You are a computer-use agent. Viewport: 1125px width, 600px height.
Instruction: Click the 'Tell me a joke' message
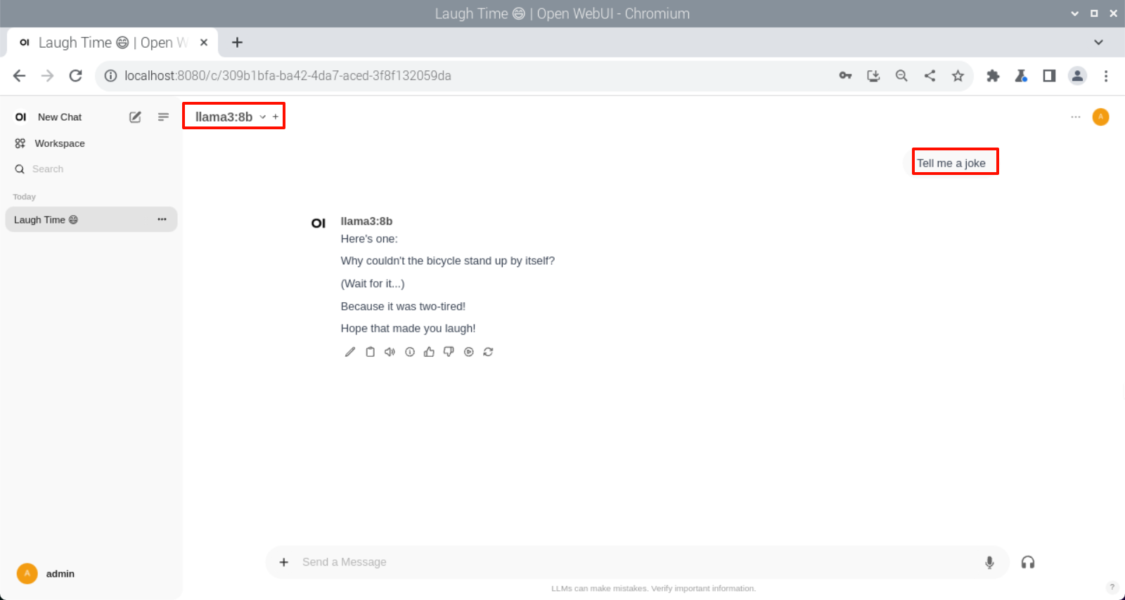[951, 163]
